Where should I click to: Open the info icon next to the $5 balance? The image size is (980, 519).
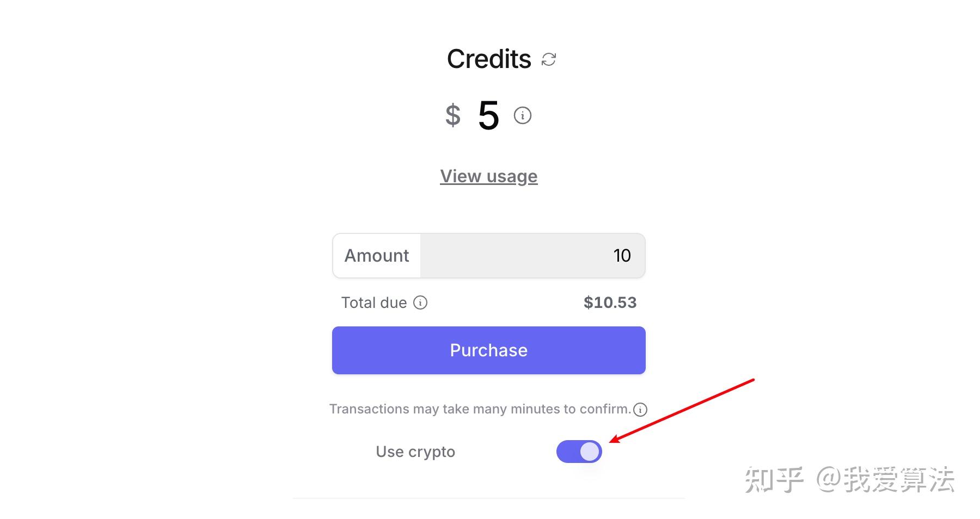pos(523,115)
